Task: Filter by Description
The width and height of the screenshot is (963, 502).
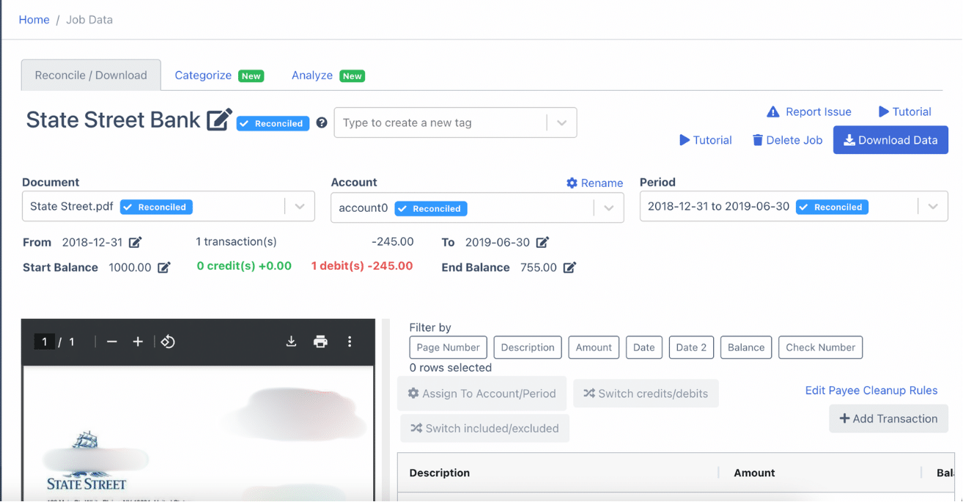Action: pyautogui.click(x=528, y=347)
